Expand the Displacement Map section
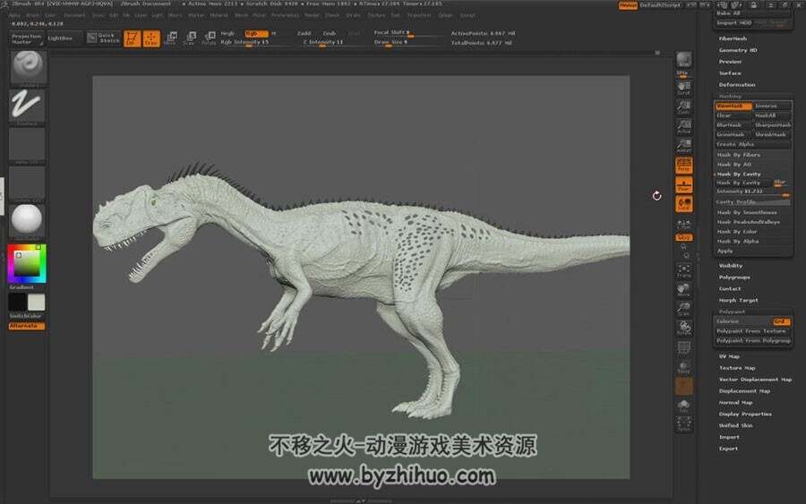The image size is (806, 504). [x=744, y=391]
